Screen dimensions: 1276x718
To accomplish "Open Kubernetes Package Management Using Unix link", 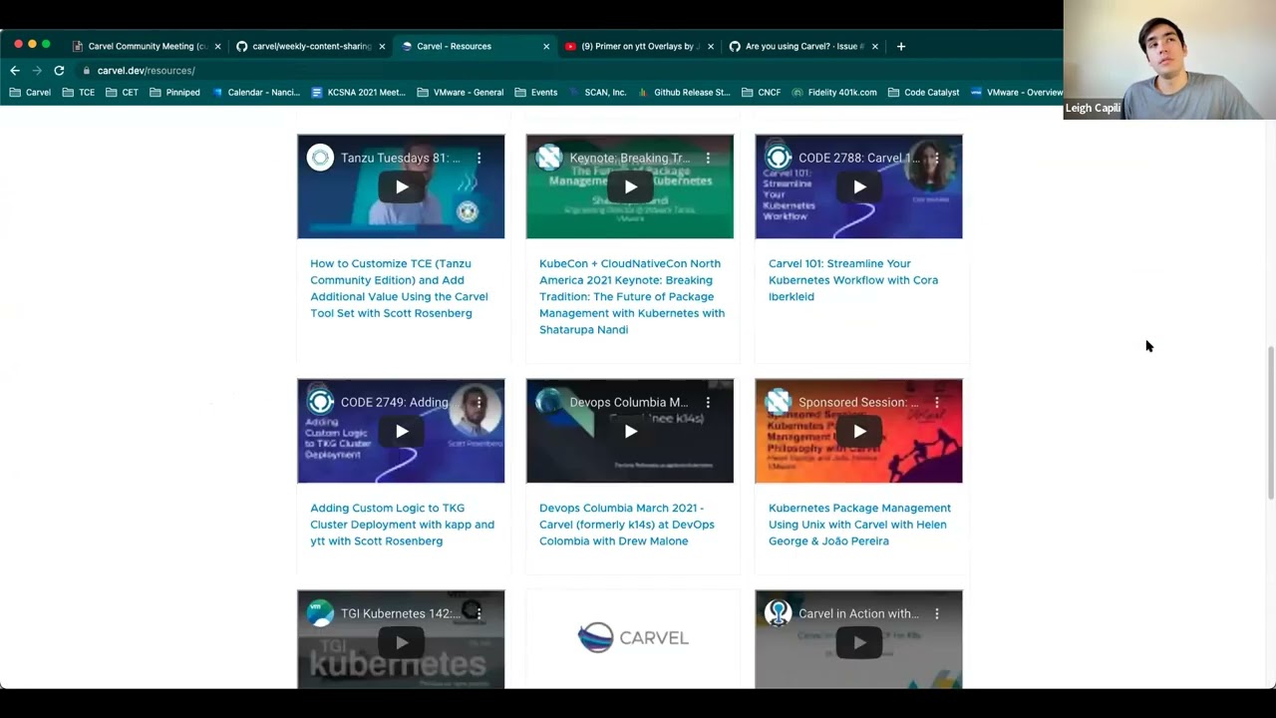I will (858, 525).
